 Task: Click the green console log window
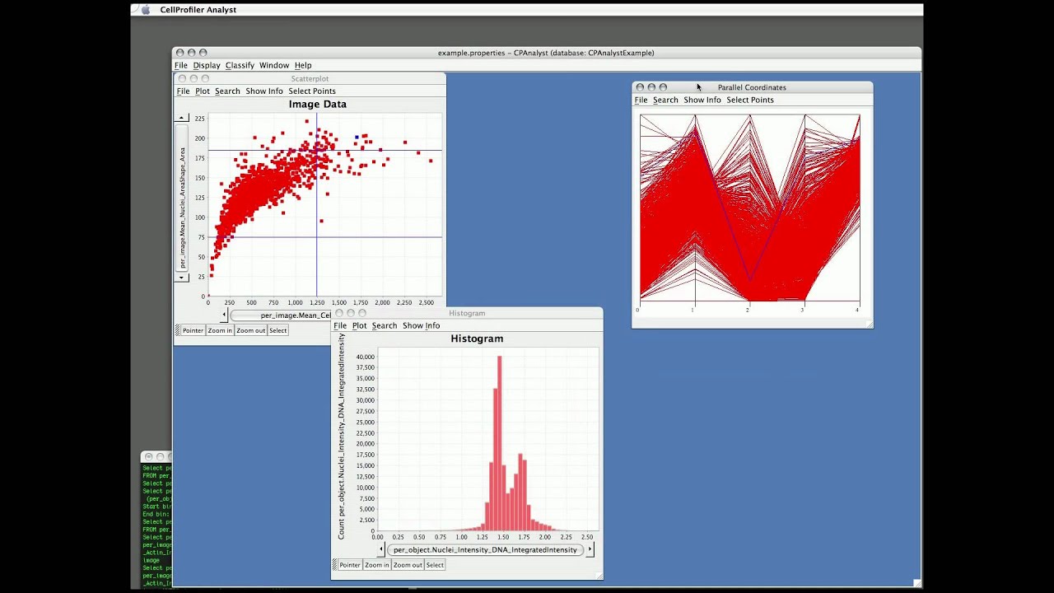tap(156, 524)
